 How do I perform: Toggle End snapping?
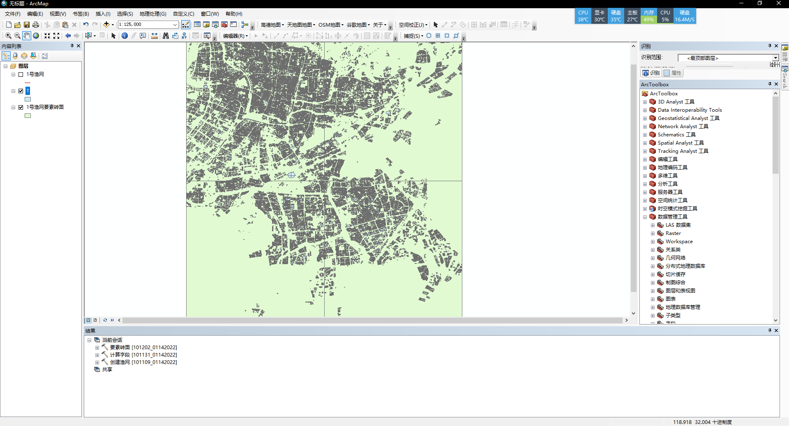tap(438, 36)
